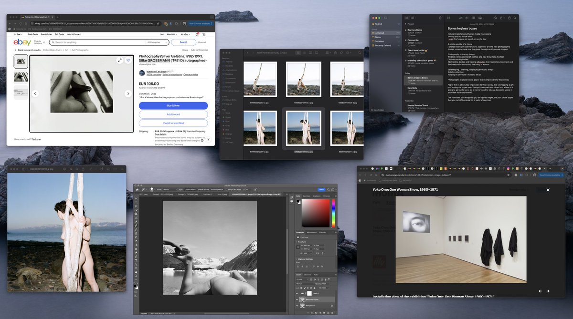Open Mode Normal dropdown in Photoshop options
Screen dimensions: 573x319
point(170,190)
